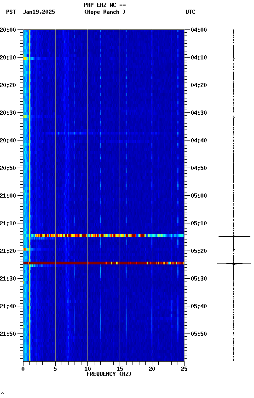Click the seismogram spike near 05:14 UTC
This screenshot has width=254, height=398.
(x=234, y=236)
